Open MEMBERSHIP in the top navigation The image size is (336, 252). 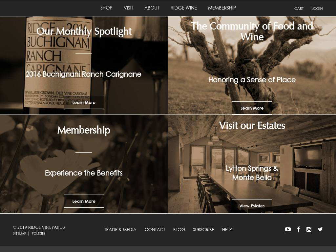pyautogui.click(x=222, y=8)
